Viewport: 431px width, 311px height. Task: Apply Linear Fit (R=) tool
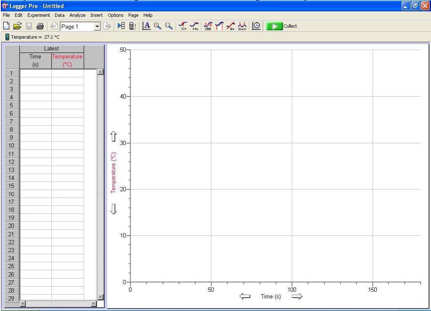pyautogui.click(x=231, y=26)
